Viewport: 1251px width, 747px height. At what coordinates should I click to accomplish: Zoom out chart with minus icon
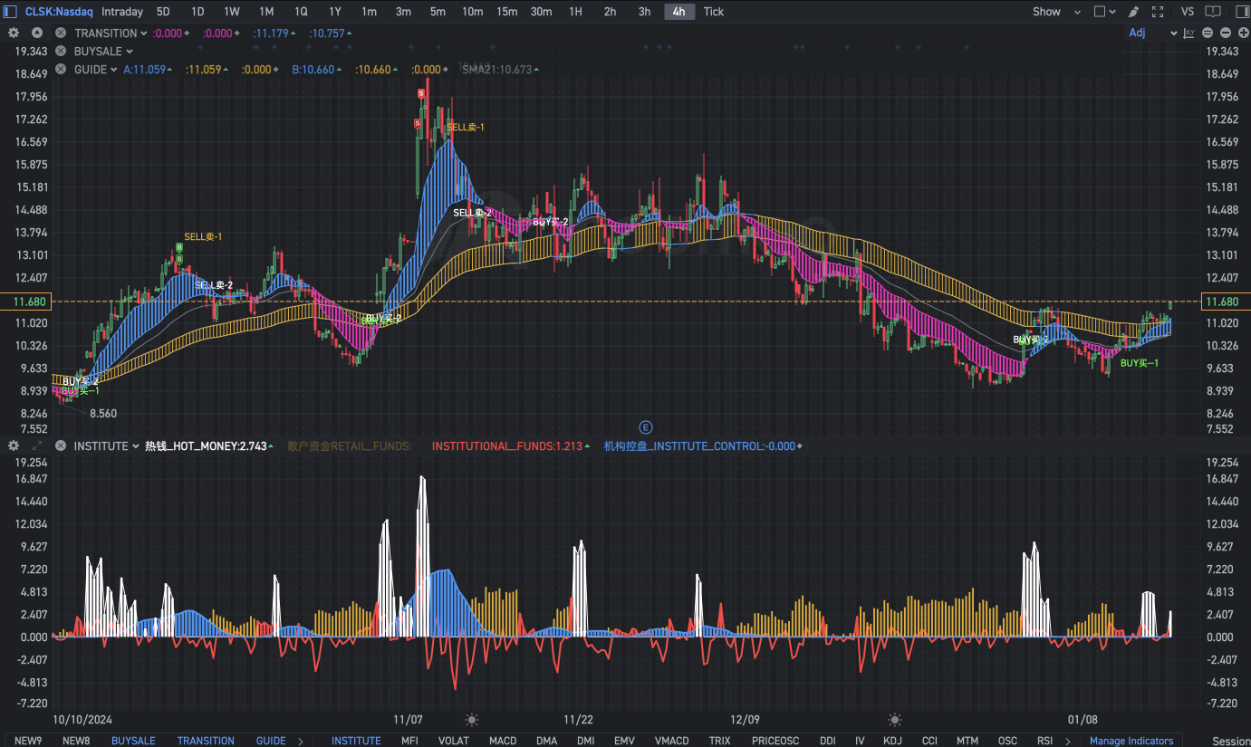pos(1226,33)
